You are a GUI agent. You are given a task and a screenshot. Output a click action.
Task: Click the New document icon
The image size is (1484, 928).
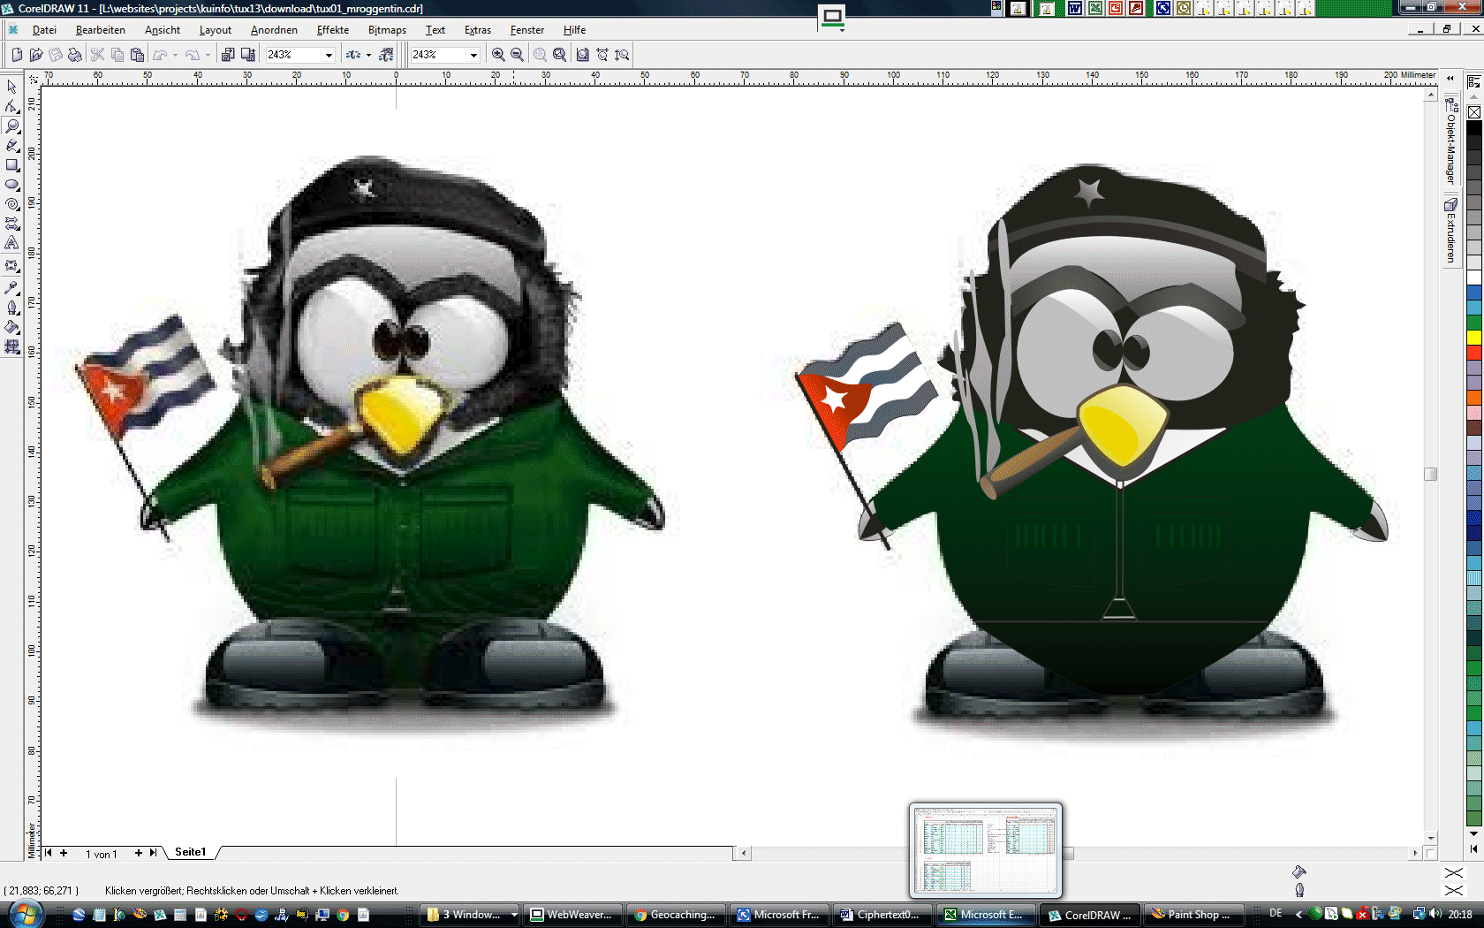tap(17, 55)
